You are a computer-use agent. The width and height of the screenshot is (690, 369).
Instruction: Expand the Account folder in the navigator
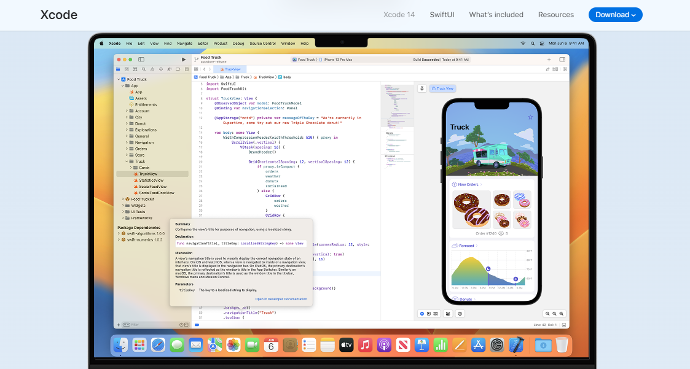127,111
